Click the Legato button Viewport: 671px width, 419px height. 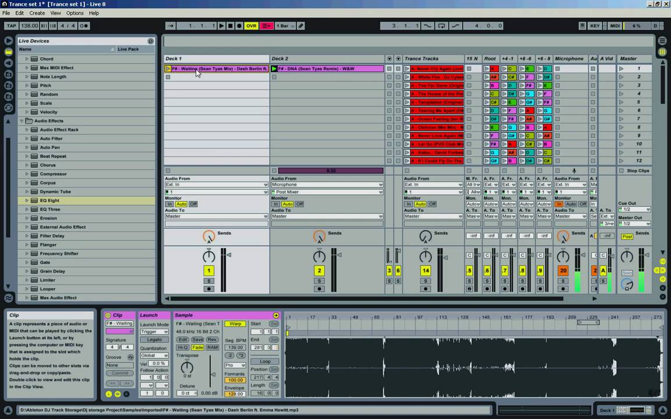tap(154, 339)
